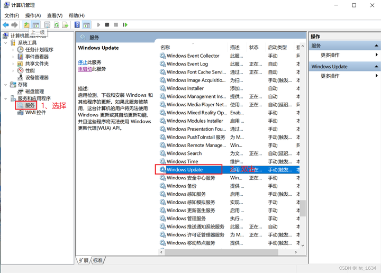Click the scroll up arrow of services list
The image size is (381, 273).
[303, 46]
